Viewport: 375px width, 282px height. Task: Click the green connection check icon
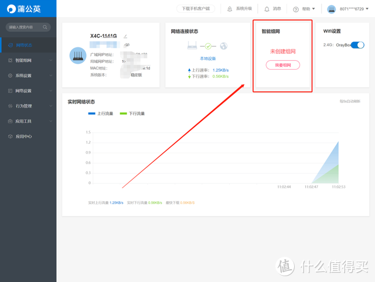208,46
